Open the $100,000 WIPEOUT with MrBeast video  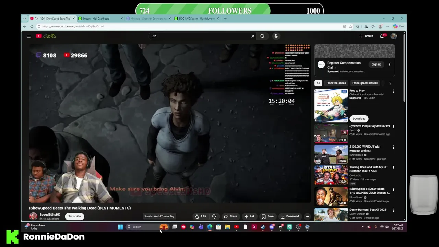[331, 154]
